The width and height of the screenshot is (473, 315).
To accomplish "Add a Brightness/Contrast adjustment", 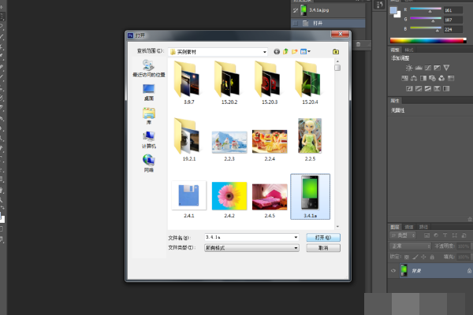I will [409, 68].
